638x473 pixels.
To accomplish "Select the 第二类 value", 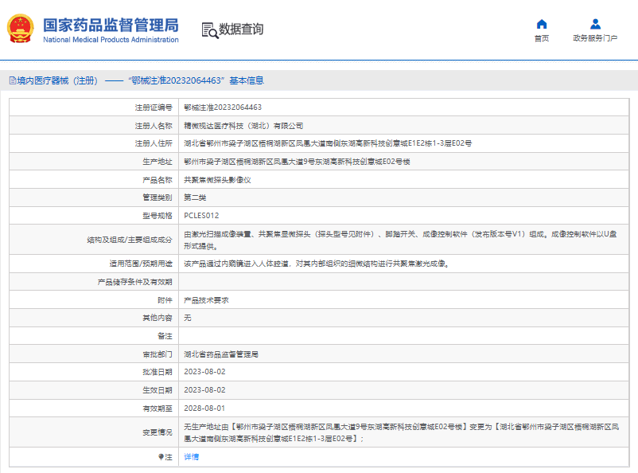I will (x=195, y=197).
